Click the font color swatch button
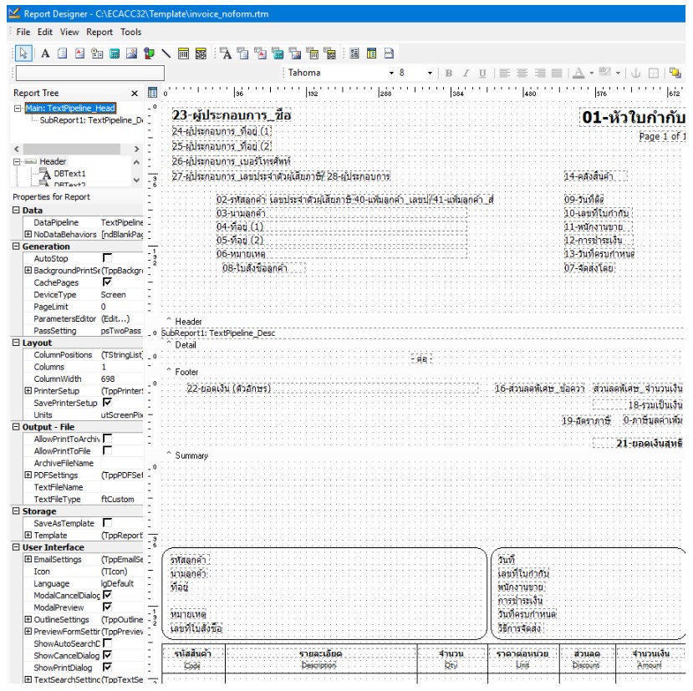Screen dimensions: 693x691 click(x=578, y=73)
